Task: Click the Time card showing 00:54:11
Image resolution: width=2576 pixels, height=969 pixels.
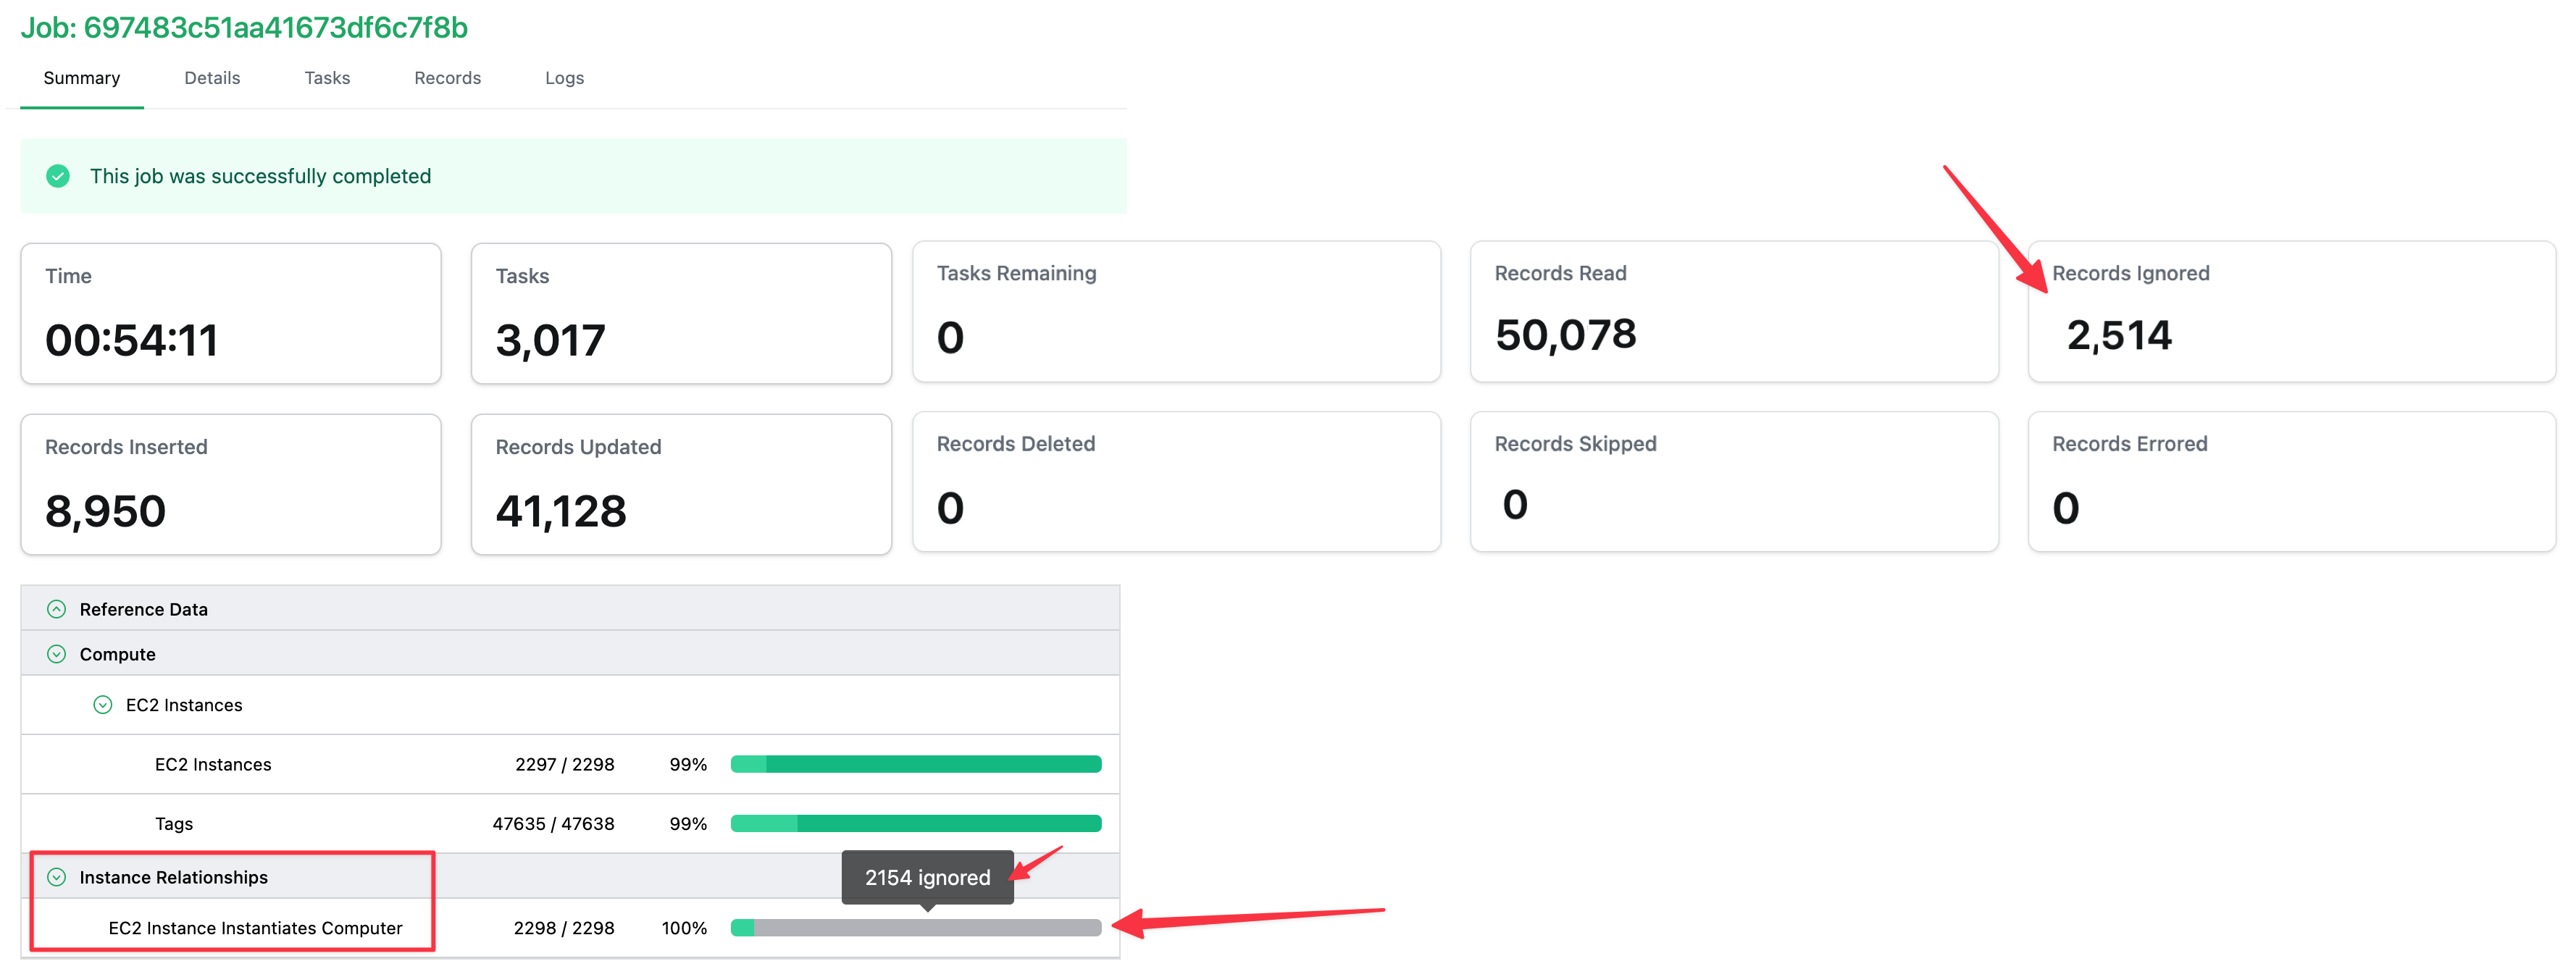Action: pyautogui.click(x=231, y=314)
